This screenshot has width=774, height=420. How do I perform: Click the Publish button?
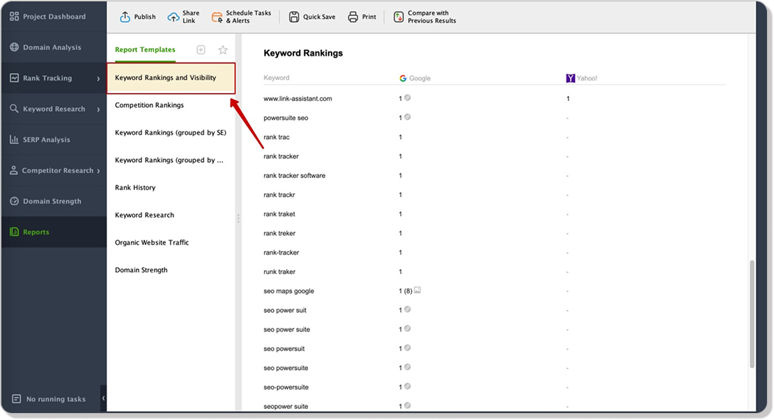[x=138, y=17]
